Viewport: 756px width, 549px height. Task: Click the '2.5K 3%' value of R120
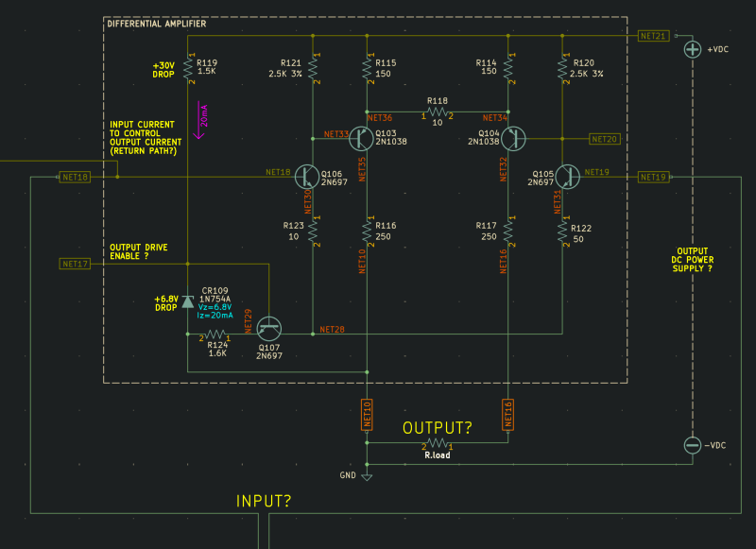(586, 74)
